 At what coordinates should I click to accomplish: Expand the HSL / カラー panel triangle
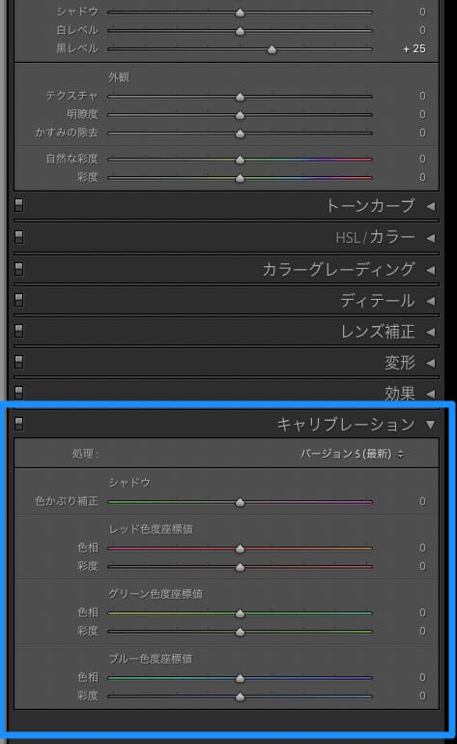point(431,238)
